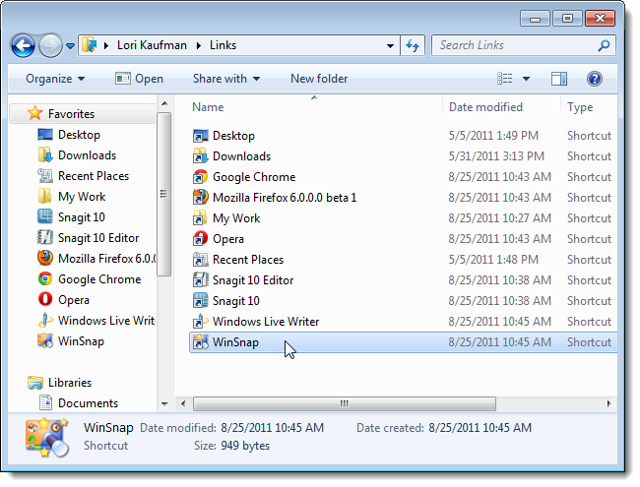Click Snagit 10 Editor shortcut icon in file list
The width and height of the screenshot is (640, 487).
[x=200, y=280]
